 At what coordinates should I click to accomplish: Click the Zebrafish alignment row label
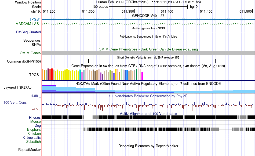point(34,142)
